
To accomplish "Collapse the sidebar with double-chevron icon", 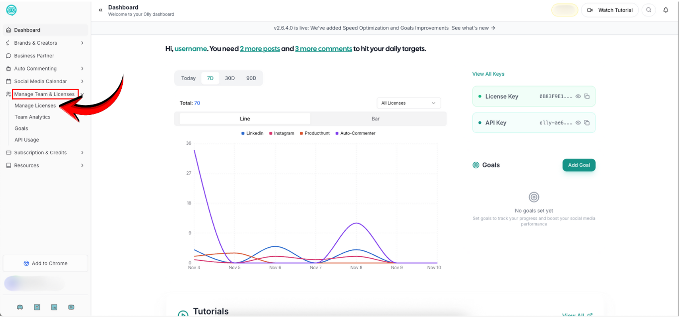I will (100, 10).
